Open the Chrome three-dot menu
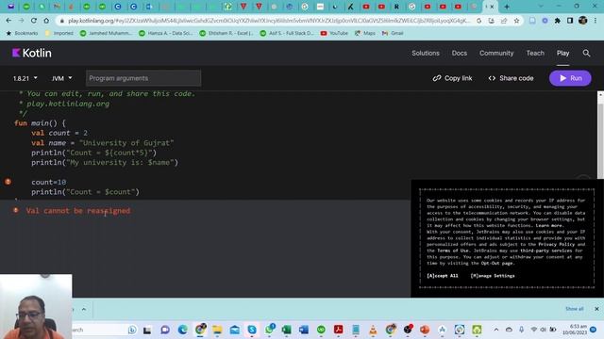The height and width of the screenshot is (339, 604). coord(596,21)
